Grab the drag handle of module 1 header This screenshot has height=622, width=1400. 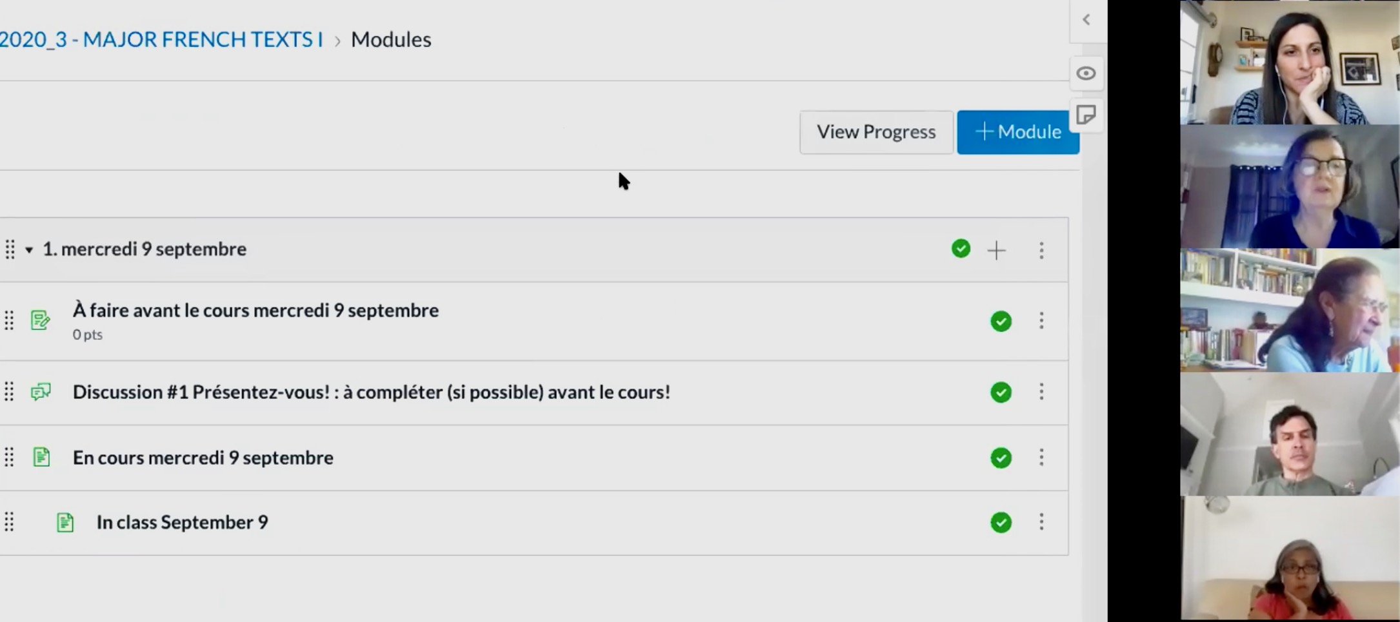[x=10, y=249]
